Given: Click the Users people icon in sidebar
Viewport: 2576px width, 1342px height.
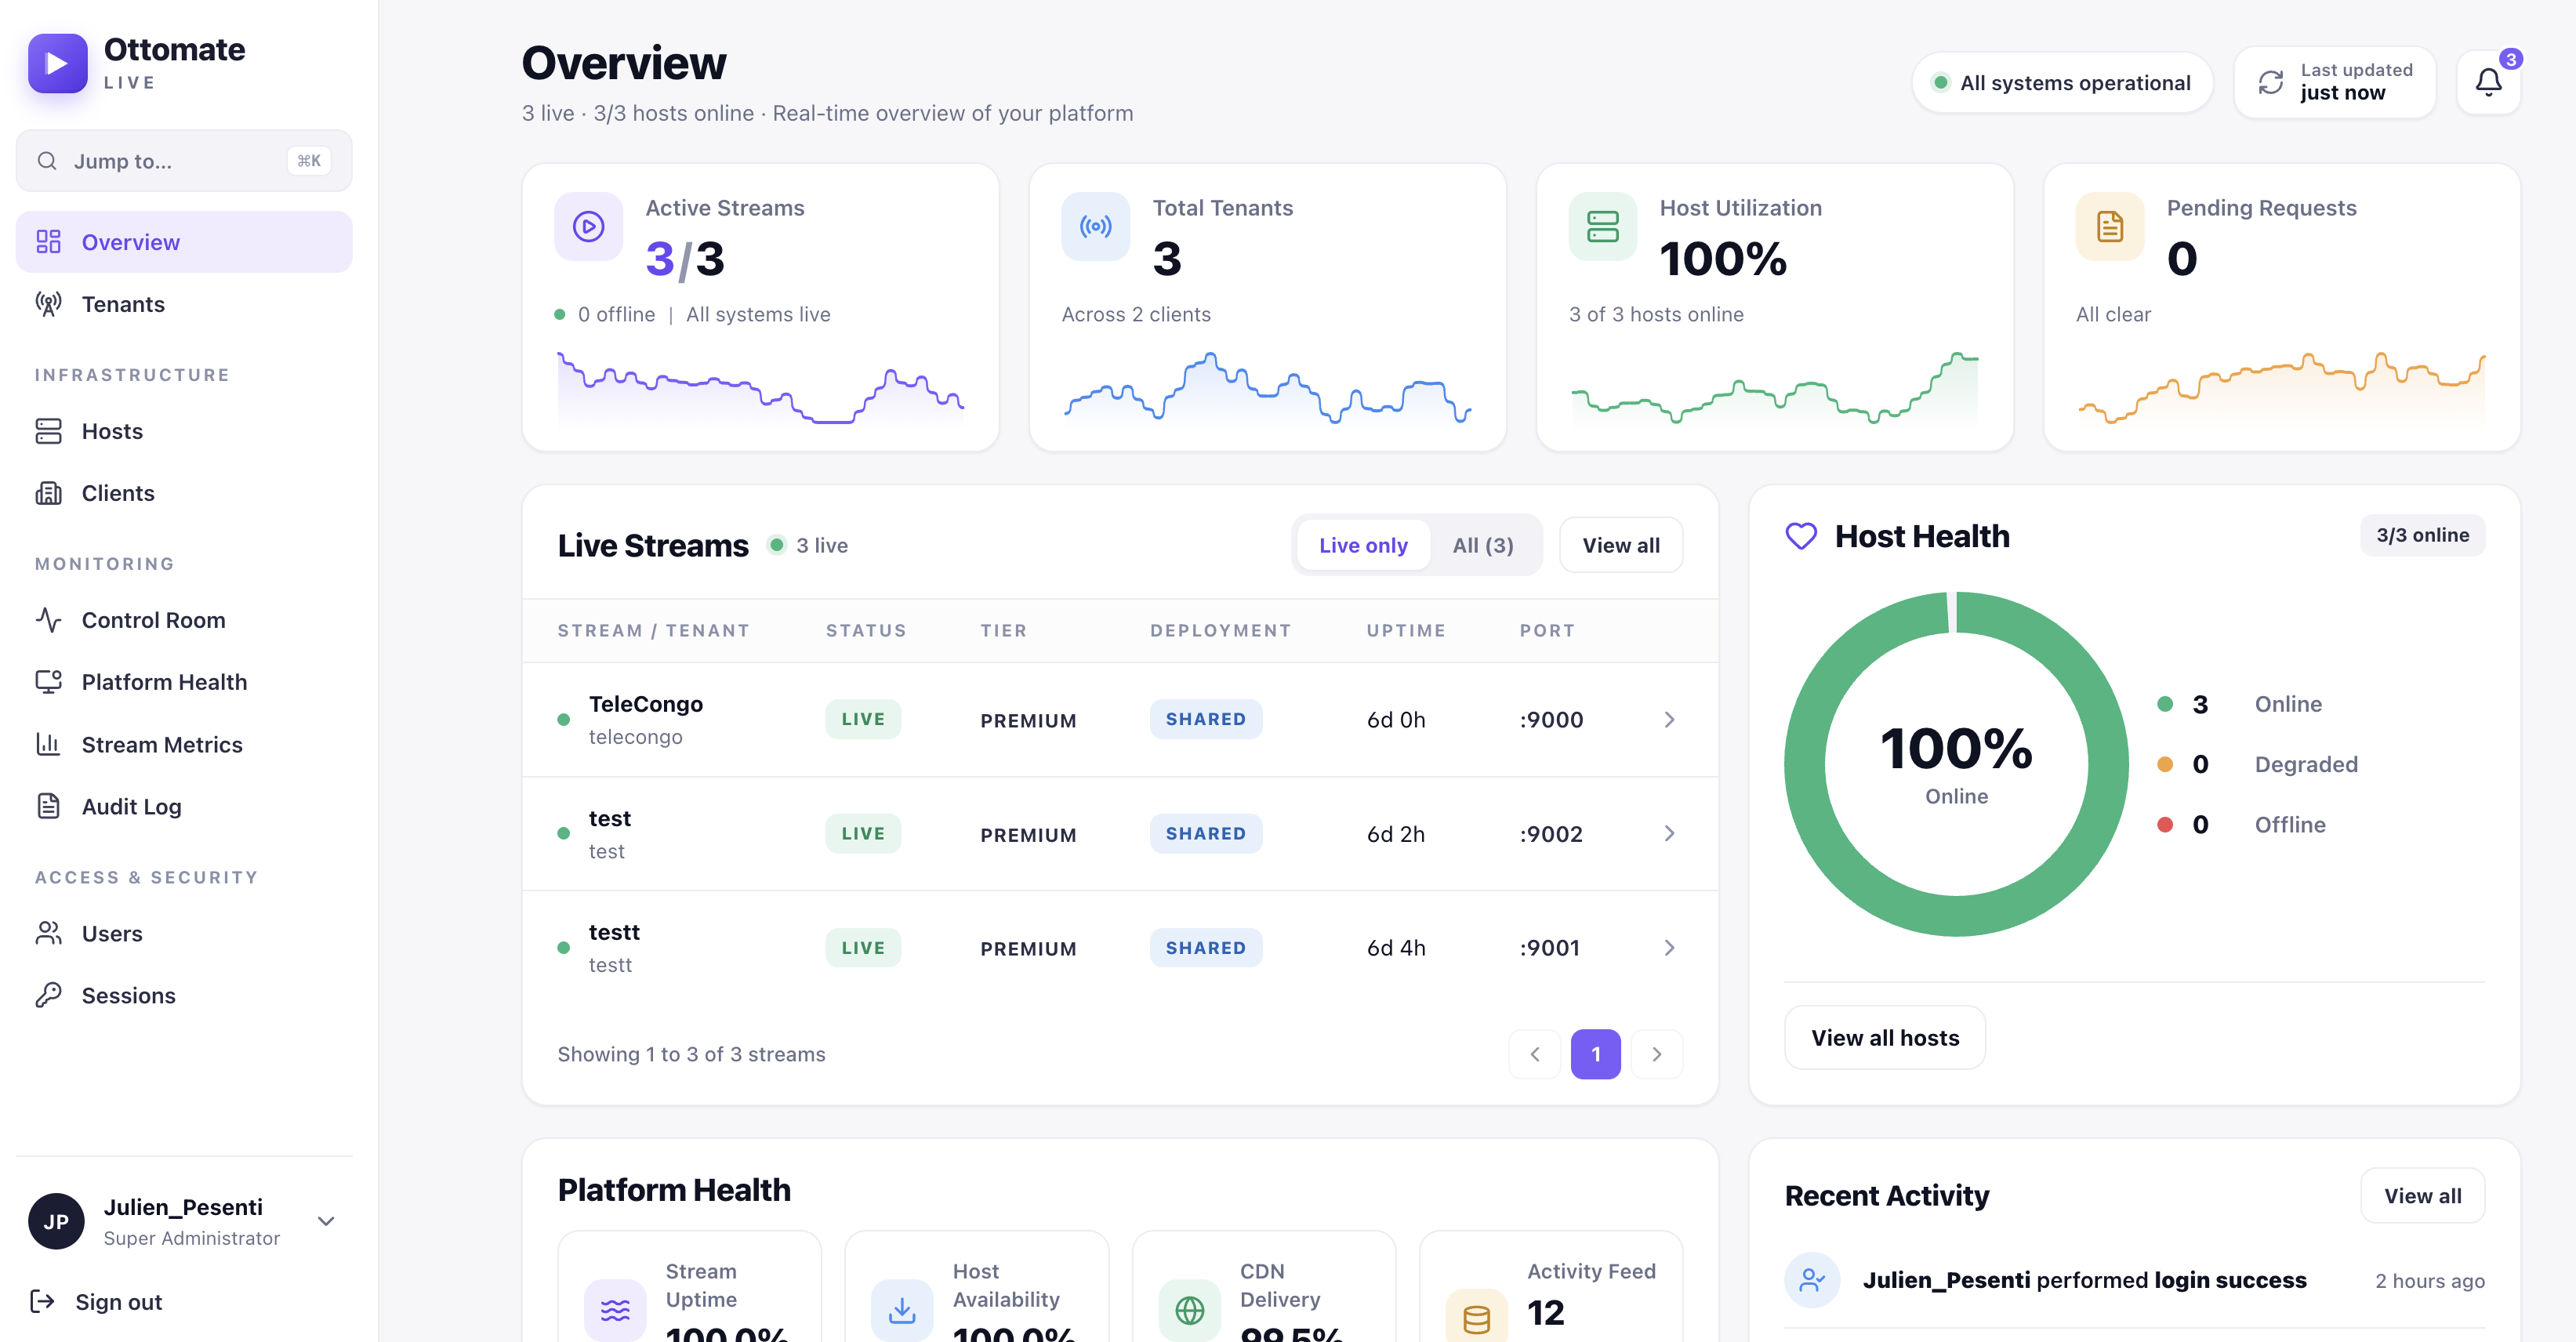Looking at the screenshot, I should click(x=48, y=933).
